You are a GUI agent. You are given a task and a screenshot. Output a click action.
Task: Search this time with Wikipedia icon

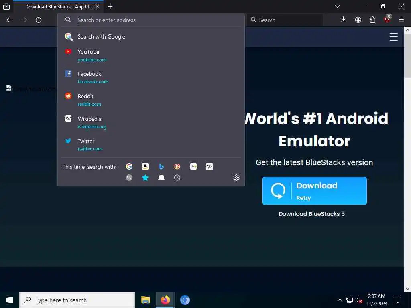210,166
